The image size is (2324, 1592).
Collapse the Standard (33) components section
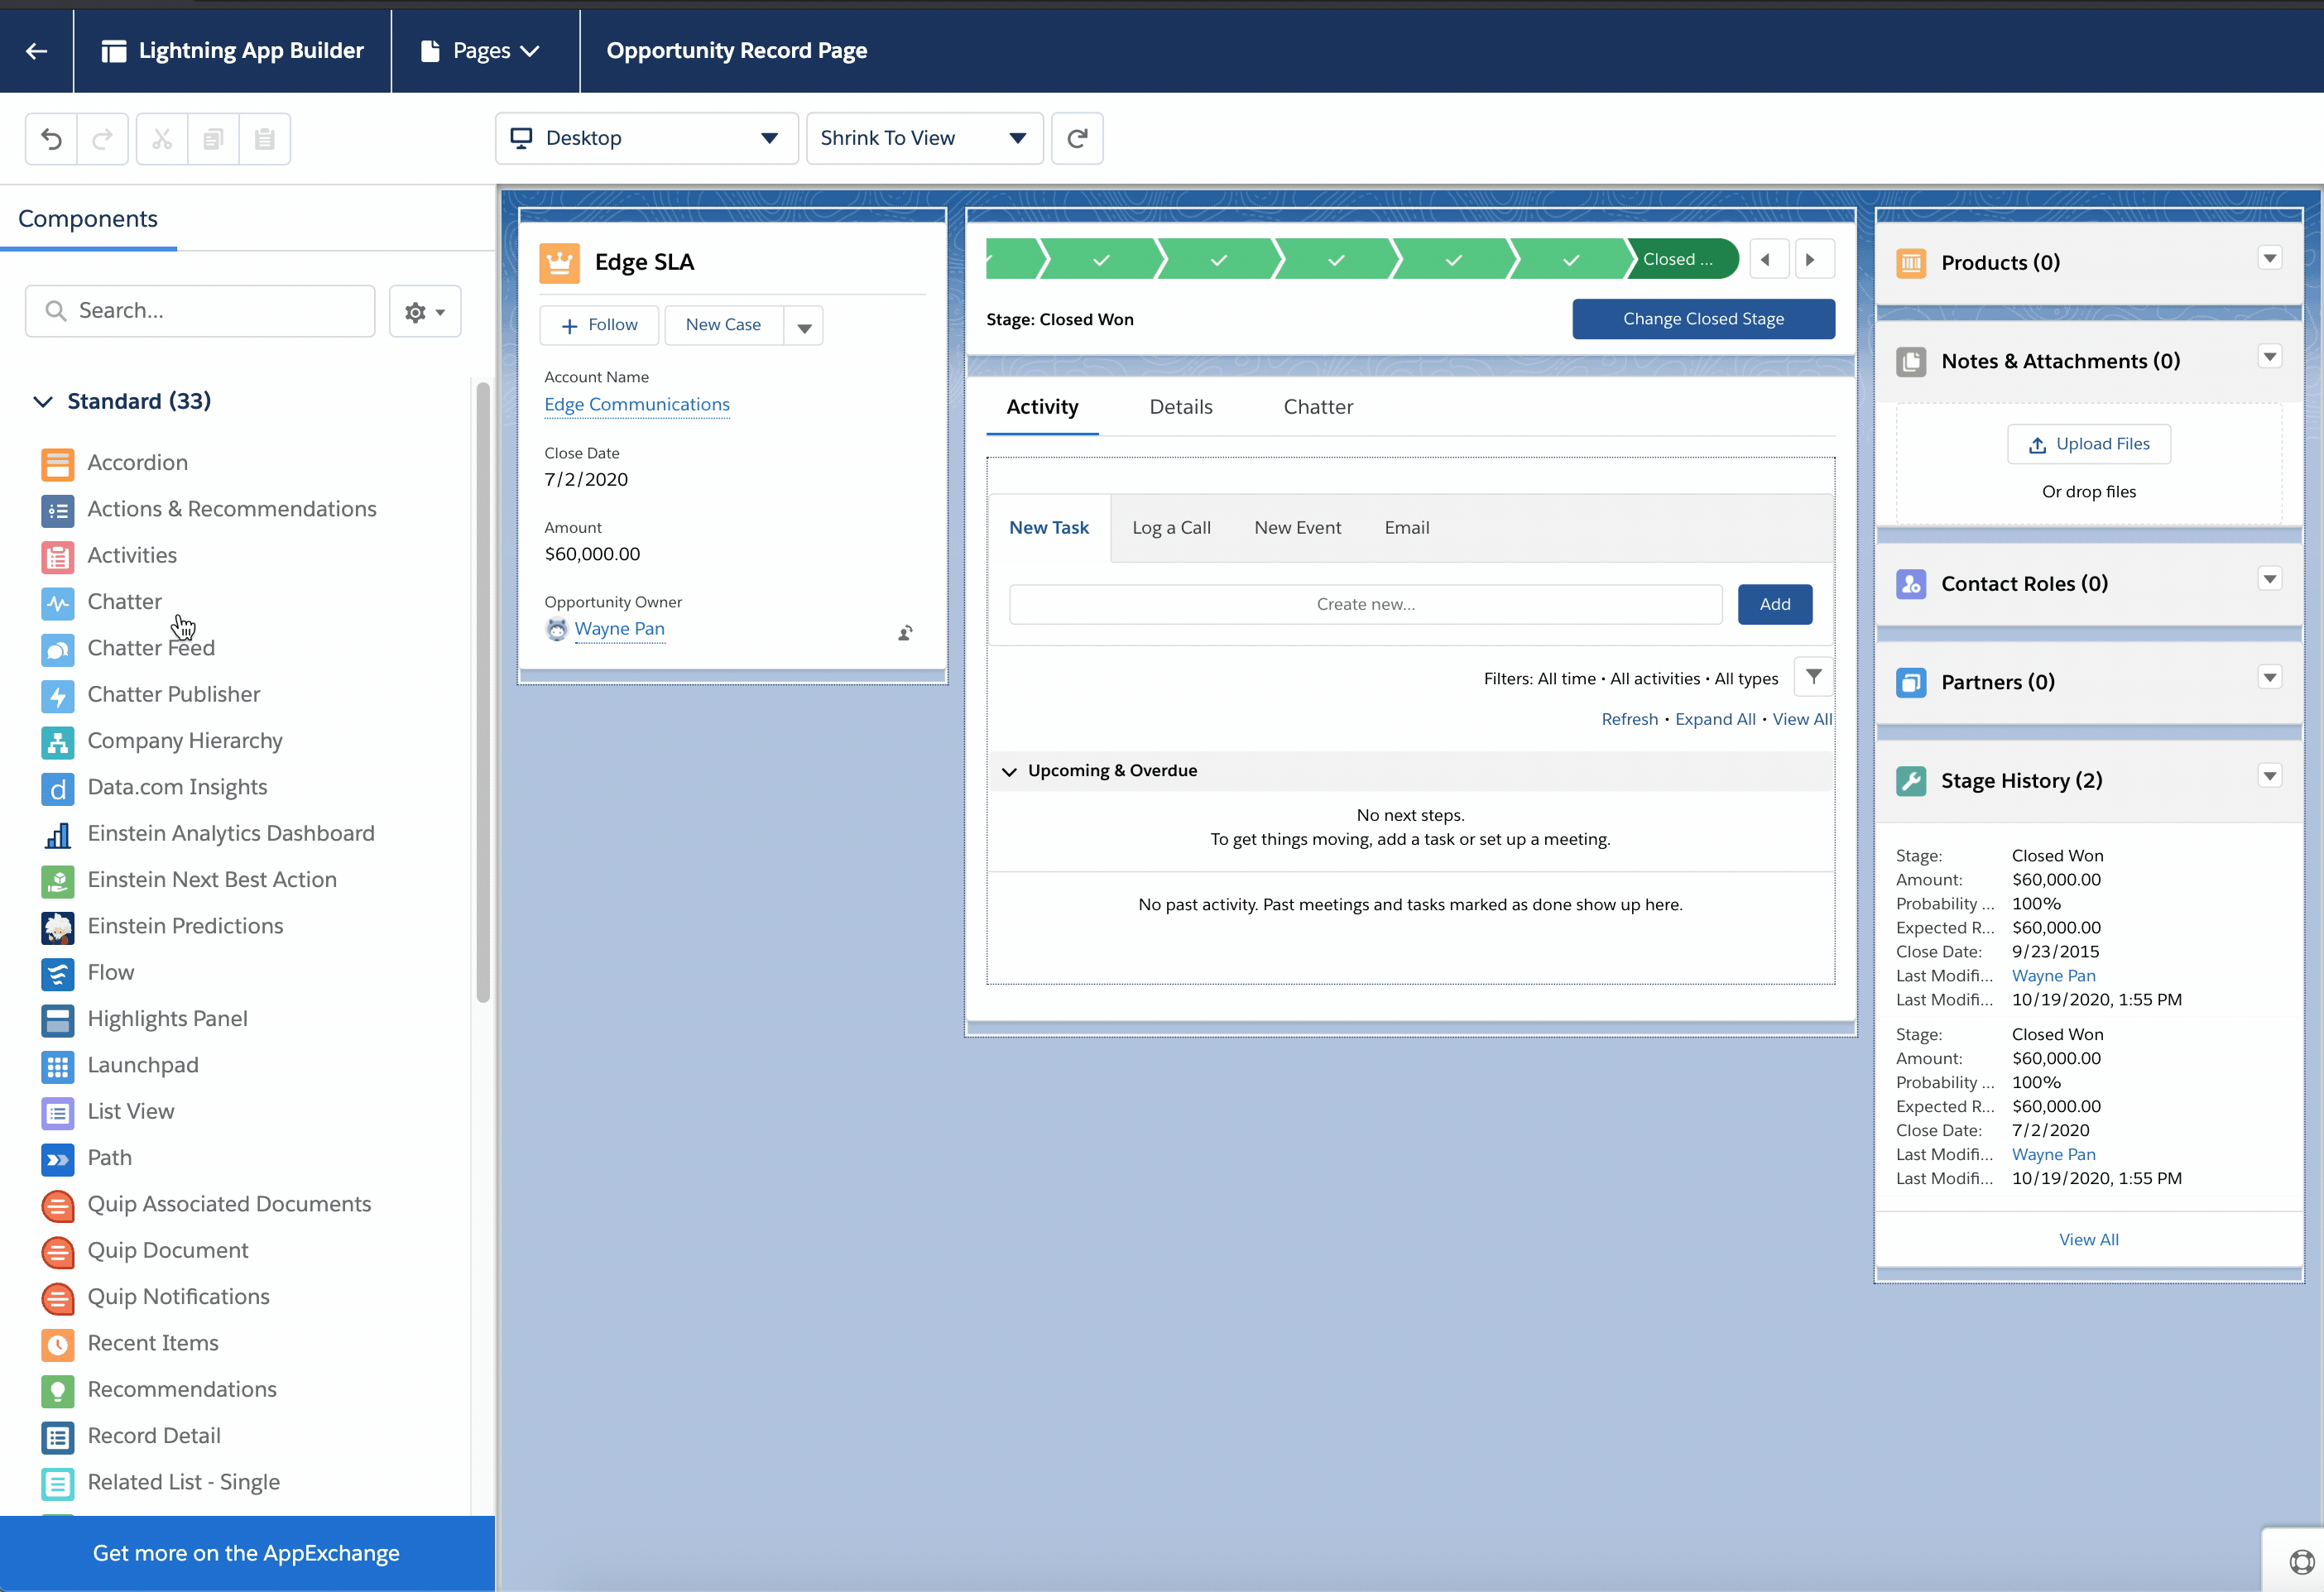[43, 402]
